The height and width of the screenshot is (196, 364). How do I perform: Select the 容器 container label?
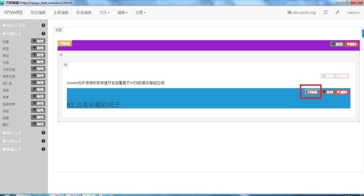[x=59, y=30]
